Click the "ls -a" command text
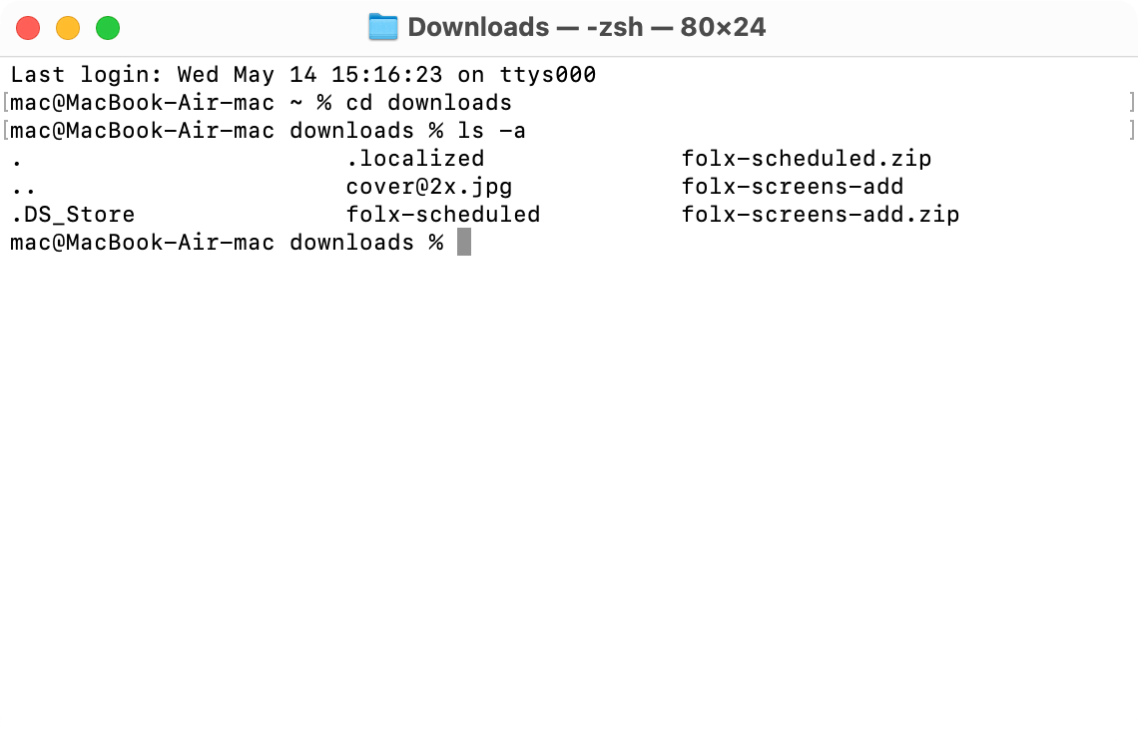Screen dimensions: 1138x741 coord(491,131)
